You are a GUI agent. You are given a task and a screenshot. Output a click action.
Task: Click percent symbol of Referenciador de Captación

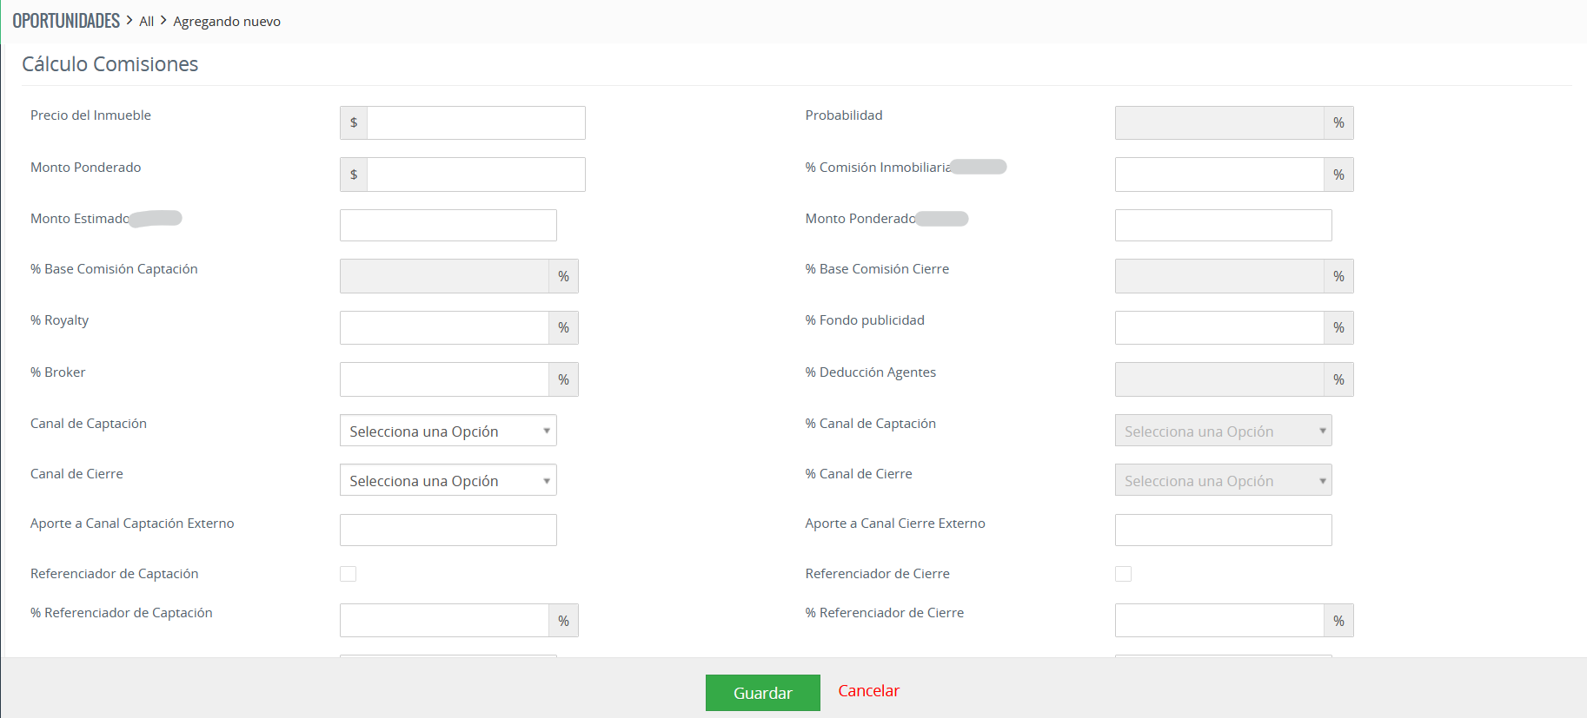pos(564,620)
